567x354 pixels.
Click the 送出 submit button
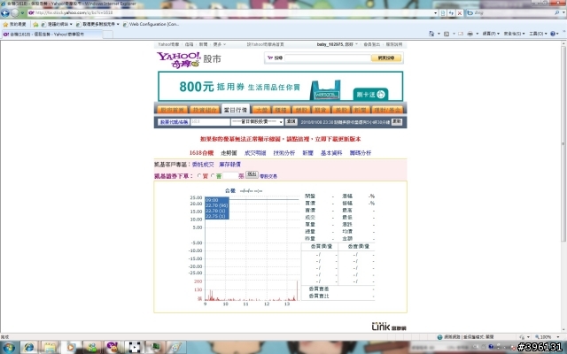(252, 175)
